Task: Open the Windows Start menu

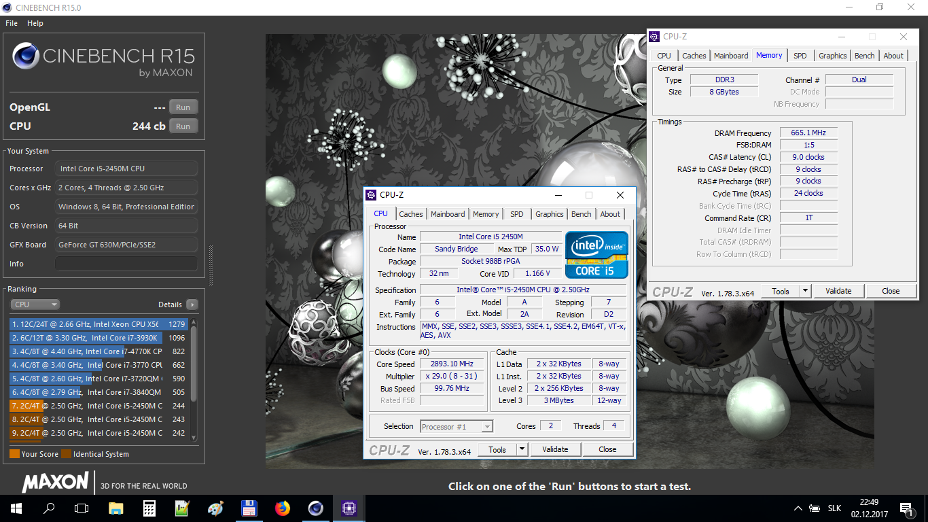Action: point(16,508)
